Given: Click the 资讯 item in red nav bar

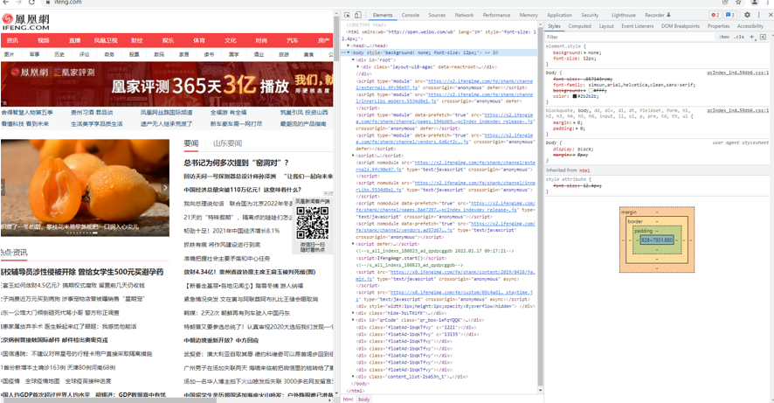Looking at the screenshot, I should click(x=12, y=40).
